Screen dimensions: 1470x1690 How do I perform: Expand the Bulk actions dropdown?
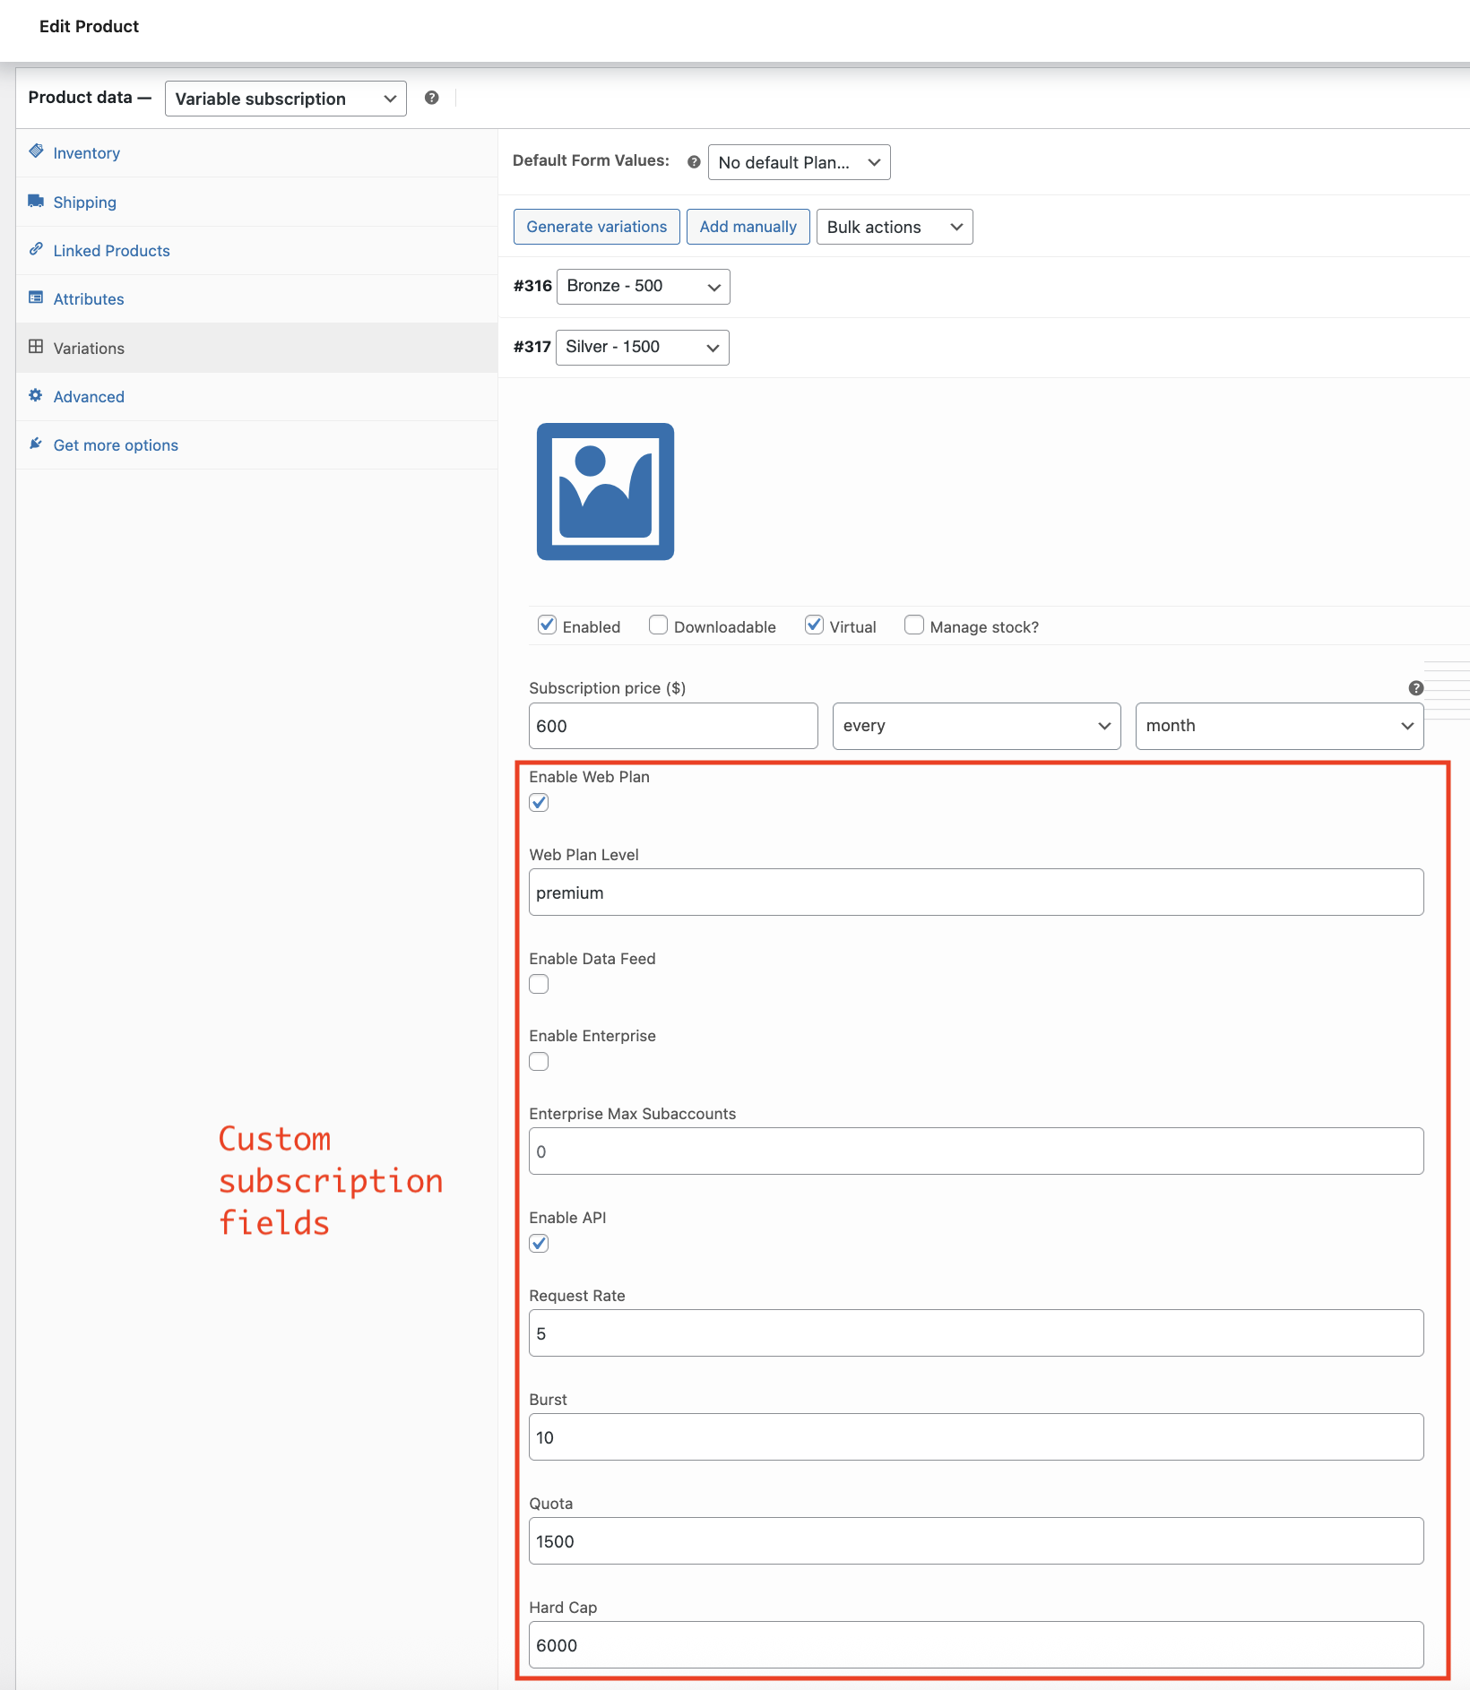[x=894, y=227]
